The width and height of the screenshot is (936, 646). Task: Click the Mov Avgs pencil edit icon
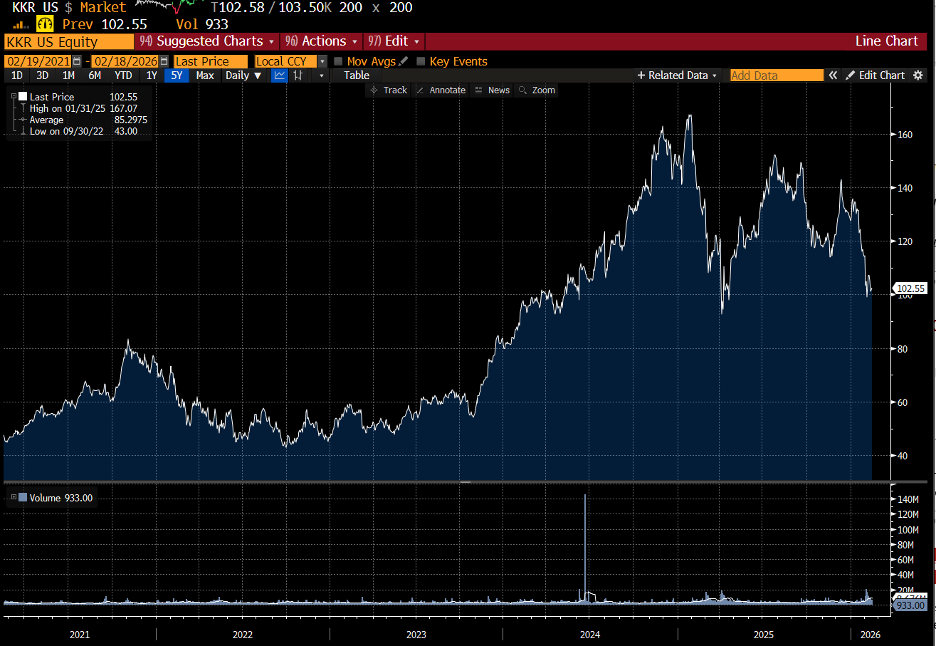click(x=404, y=61)
